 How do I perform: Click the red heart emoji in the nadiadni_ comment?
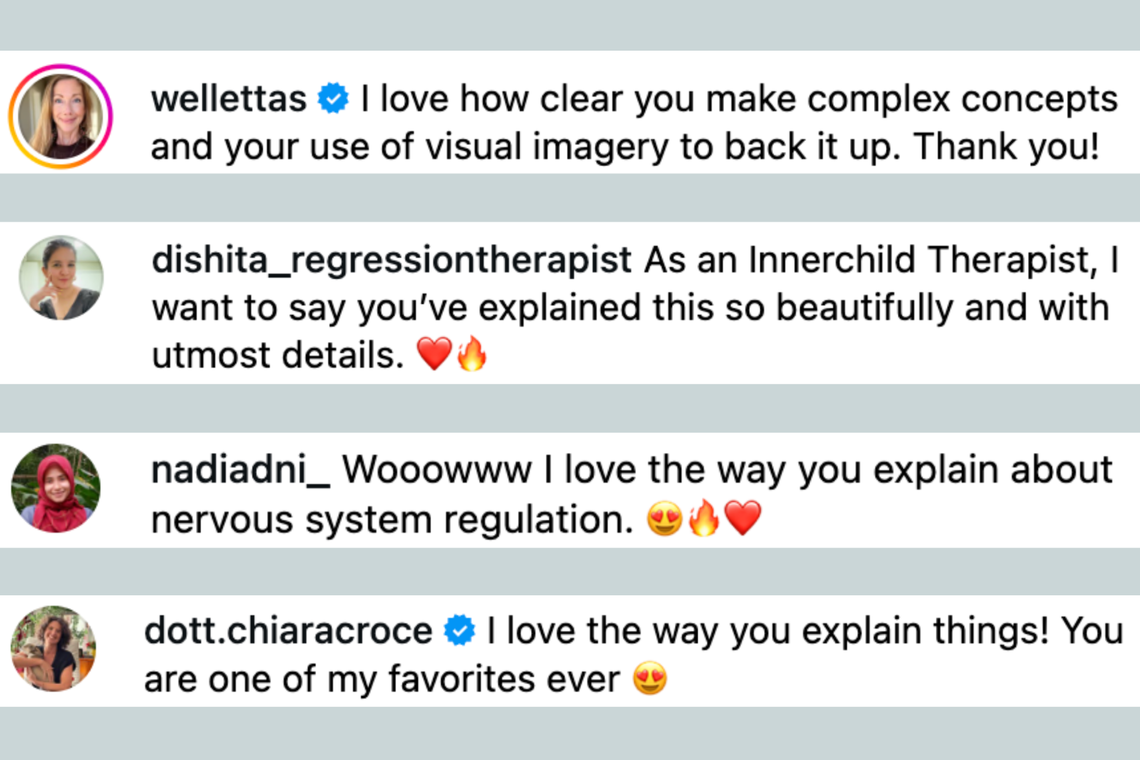tap(743, 519)
